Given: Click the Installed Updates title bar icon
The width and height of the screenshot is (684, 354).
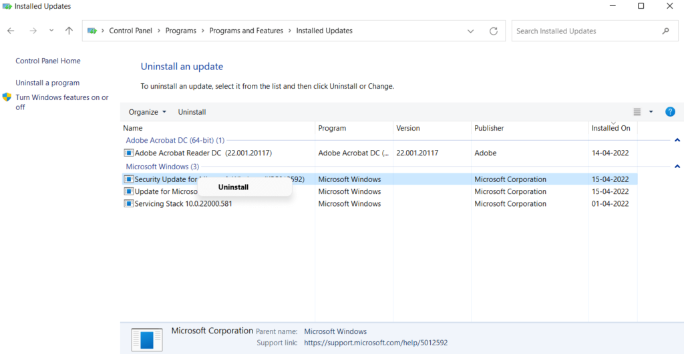Looking at the screenshot, I should tap(7, 7).
